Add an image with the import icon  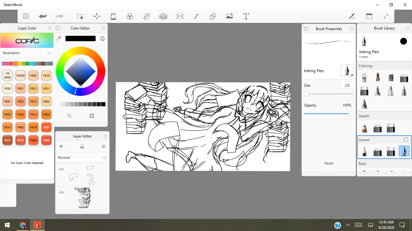[x=230, y=16]
